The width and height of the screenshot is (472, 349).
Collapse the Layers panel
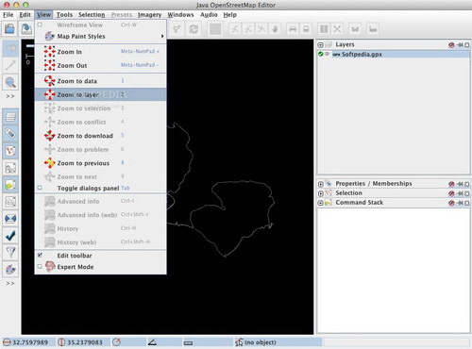pyautogui.click(x=321, y=44)
